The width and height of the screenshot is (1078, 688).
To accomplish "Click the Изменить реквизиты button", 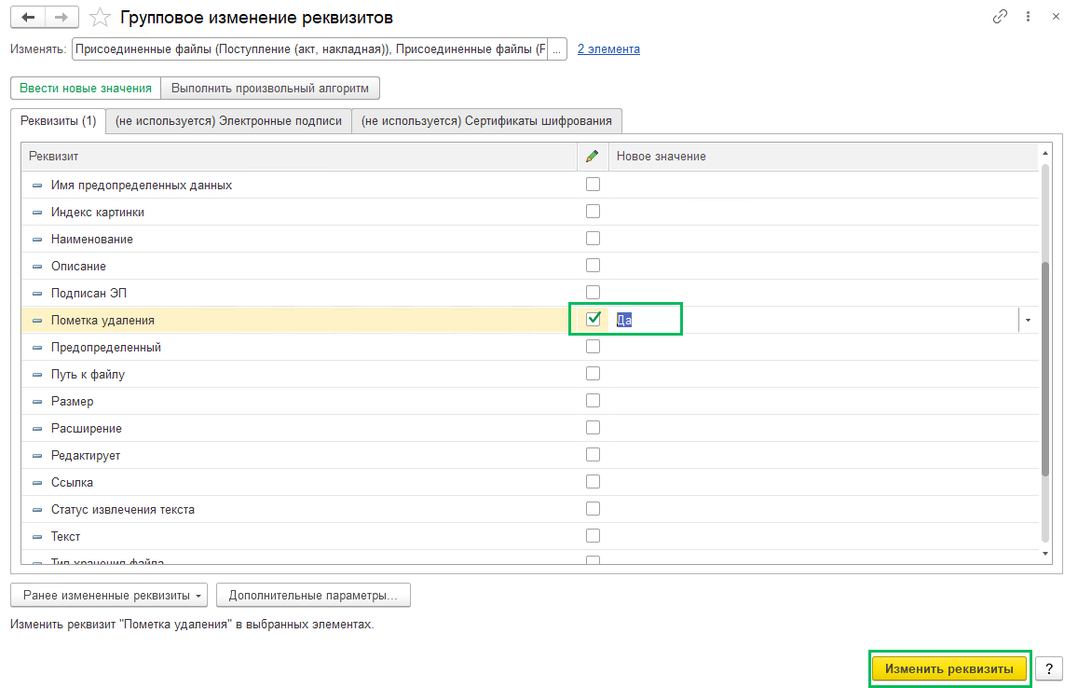I will 948,668.
